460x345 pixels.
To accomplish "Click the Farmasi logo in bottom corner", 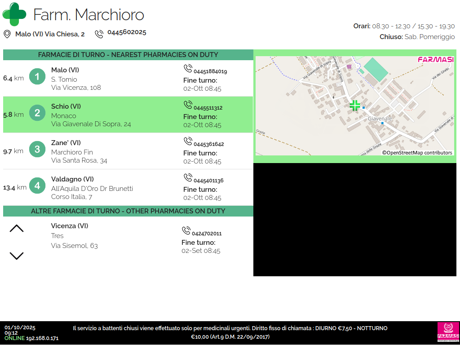I will 448,332.
